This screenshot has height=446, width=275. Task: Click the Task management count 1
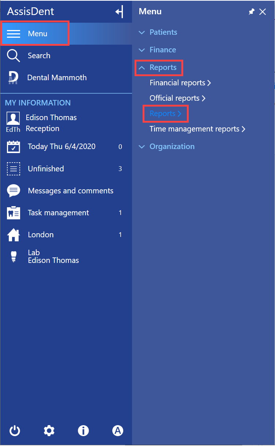pos(120,213)
